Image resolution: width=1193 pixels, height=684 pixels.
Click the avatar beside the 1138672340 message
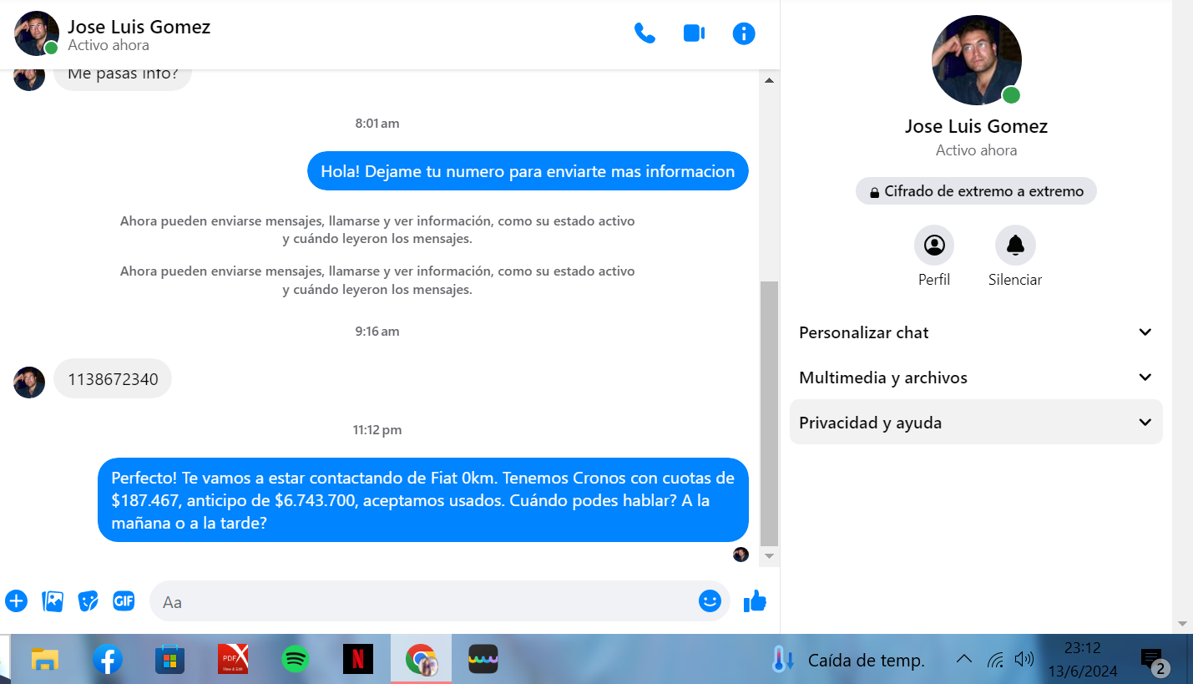point(29,383)
